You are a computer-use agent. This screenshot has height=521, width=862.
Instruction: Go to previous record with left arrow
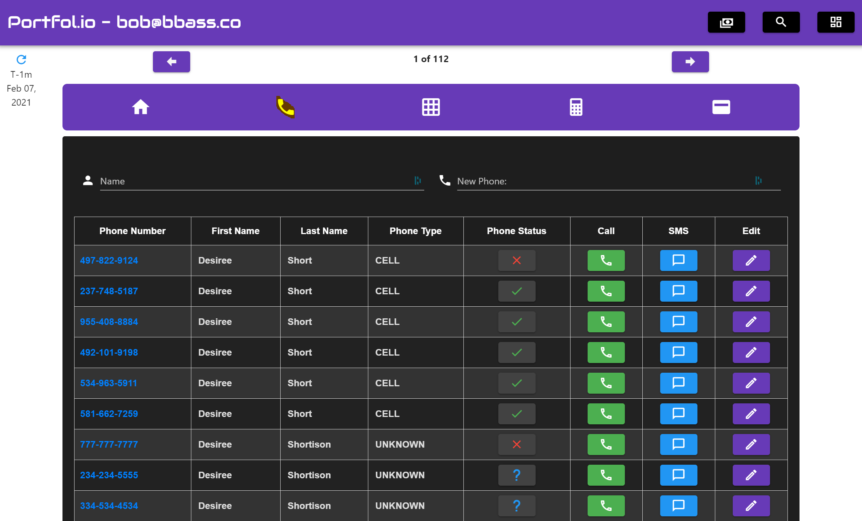171,62
